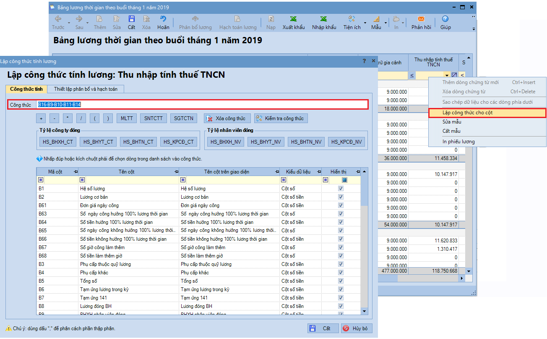Uncheck Hiển thị checkbox for Hệ số lương

(341, 189)
